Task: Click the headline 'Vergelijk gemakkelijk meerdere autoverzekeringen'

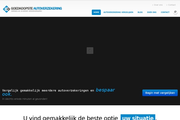Action: coord(48,90)
